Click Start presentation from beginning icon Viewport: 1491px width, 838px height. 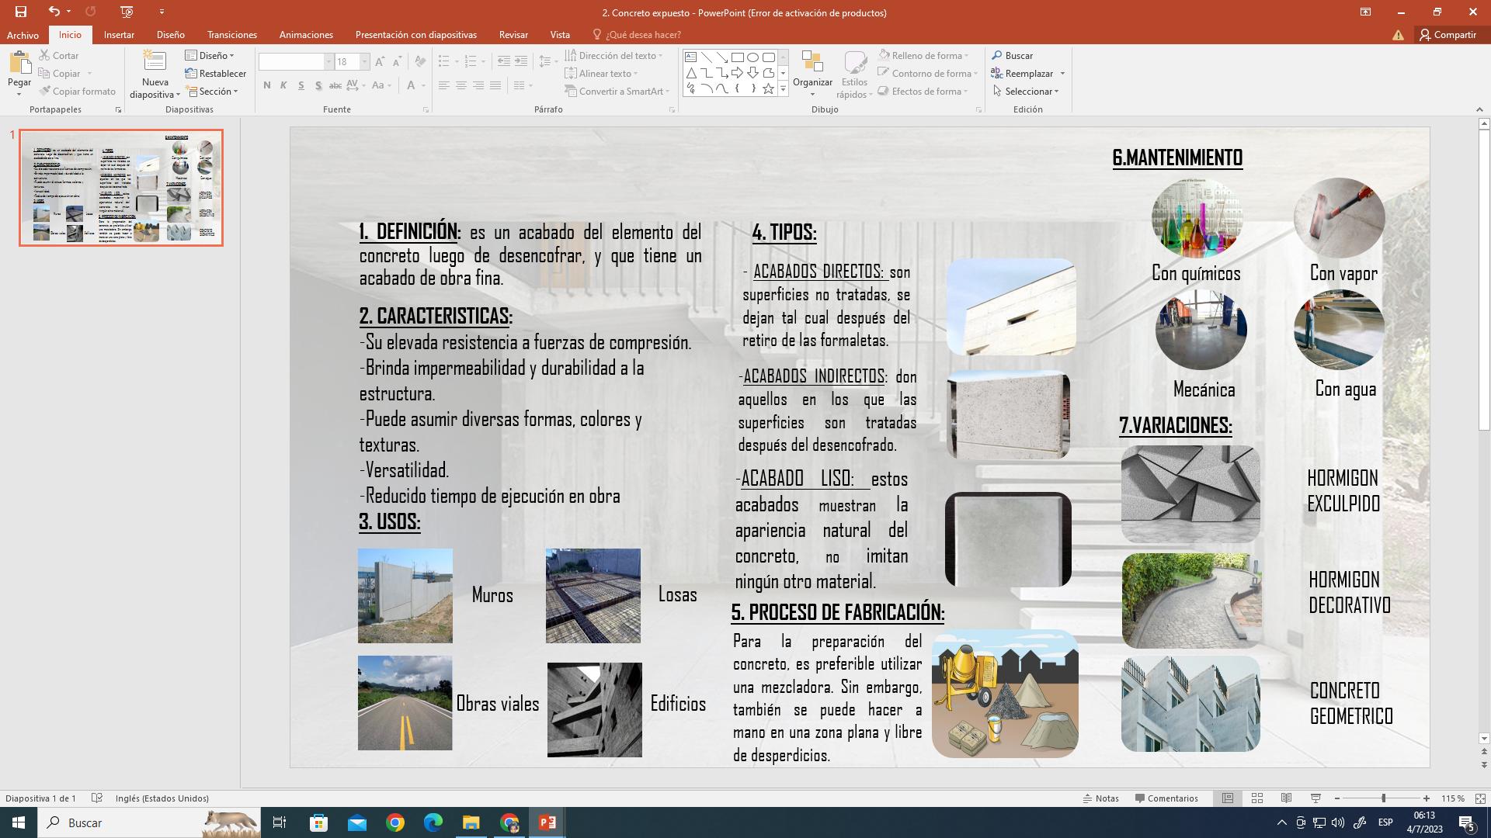(127, 12)
